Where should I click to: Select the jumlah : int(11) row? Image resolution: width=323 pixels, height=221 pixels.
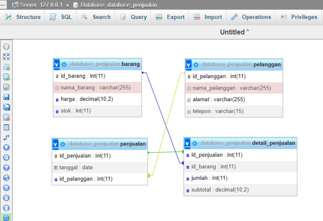tap(240, 178)
